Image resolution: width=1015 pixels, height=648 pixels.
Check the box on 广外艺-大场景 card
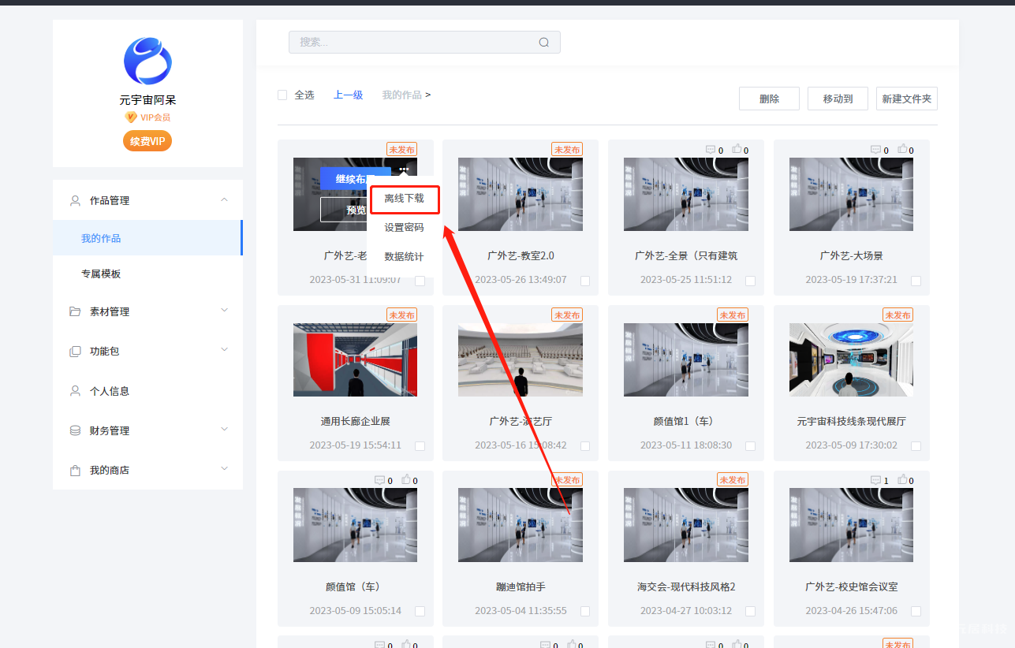916,281
